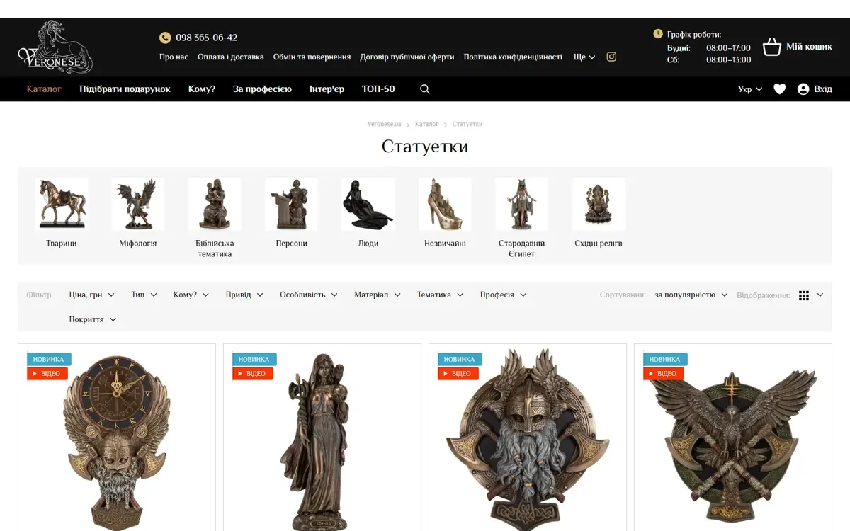
Task: Click the phone icon beside the number
Action: 165,38
